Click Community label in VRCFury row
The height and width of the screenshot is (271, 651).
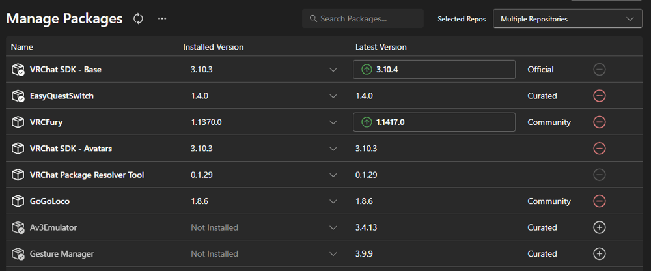(549, 122)
